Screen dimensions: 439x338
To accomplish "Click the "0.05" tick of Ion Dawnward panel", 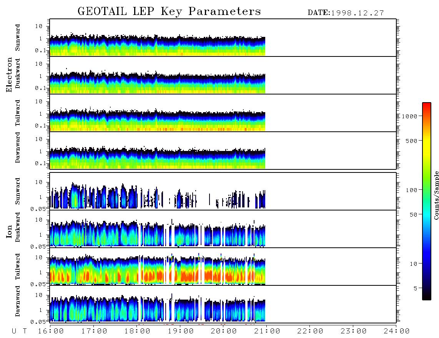I will [38, 322].
